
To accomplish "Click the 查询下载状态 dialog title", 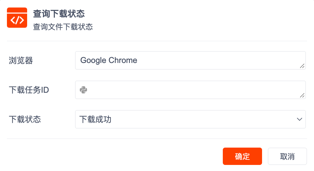I will (x=59, y=14).
